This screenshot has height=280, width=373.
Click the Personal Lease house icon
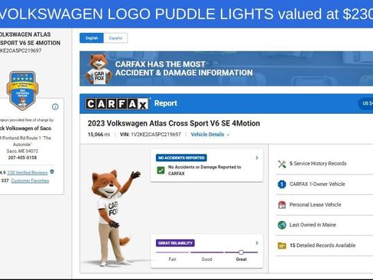(282, 204)
